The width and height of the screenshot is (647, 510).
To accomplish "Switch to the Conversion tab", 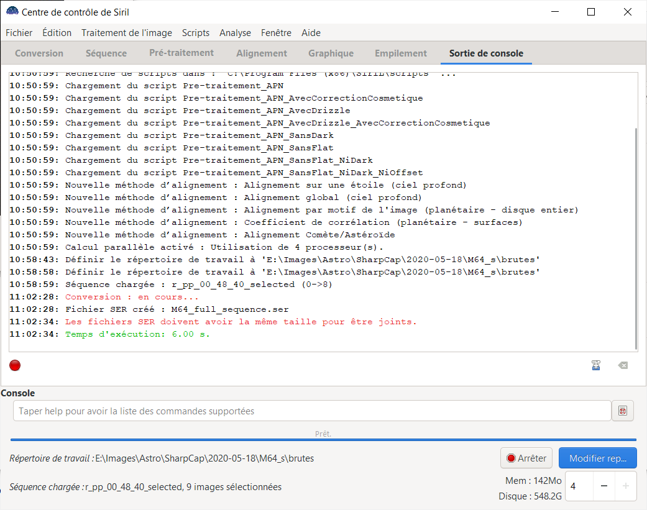I will pos(39,53).
